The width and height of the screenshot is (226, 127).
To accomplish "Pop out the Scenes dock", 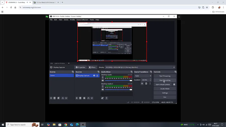I will tap(73, 72).
